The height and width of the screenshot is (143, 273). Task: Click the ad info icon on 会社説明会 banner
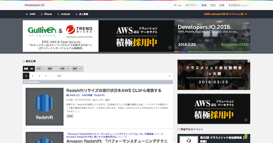pyautogui.click(x=249, y=61)
